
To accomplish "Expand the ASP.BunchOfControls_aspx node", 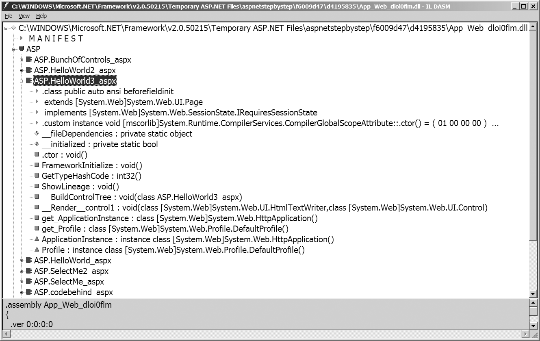I will pyautogui.click(x=21, y=60).
